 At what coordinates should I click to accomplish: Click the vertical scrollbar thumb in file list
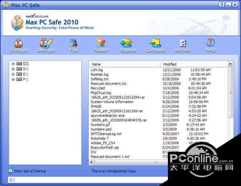(230, 92)
